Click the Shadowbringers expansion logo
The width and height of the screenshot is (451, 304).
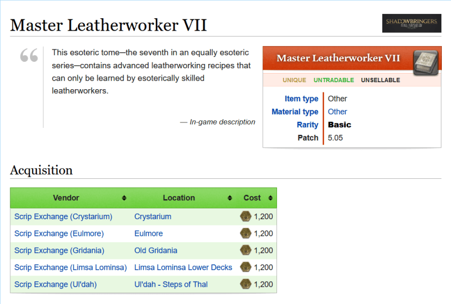(412, 23)
